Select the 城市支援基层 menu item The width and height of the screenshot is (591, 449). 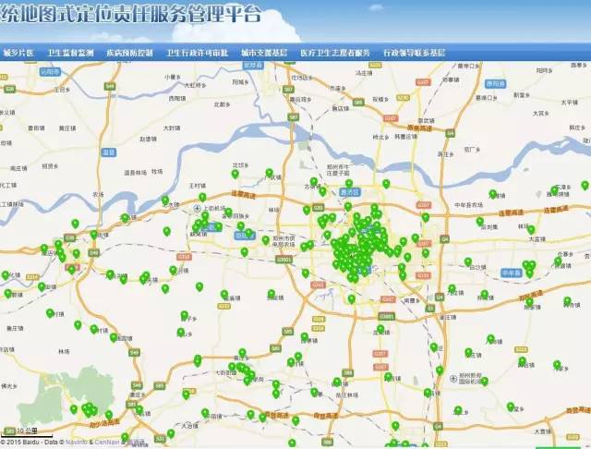tap(264, 53)
